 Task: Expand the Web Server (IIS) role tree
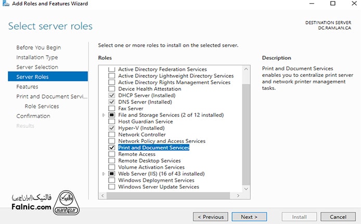(x=104, y=174)
